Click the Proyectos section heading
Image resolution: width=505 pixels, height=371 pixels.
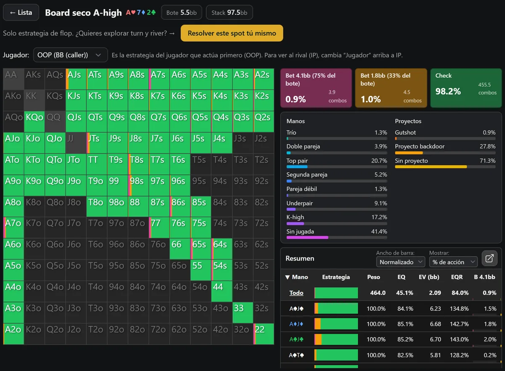pyautogui.click(x=408, y=121)
